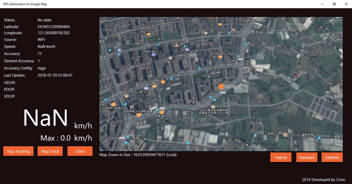Click the TASTY西堤三峽學成店 restaurant marker
The width and height of the screenshot is (352, 184).
click(113, 105)
